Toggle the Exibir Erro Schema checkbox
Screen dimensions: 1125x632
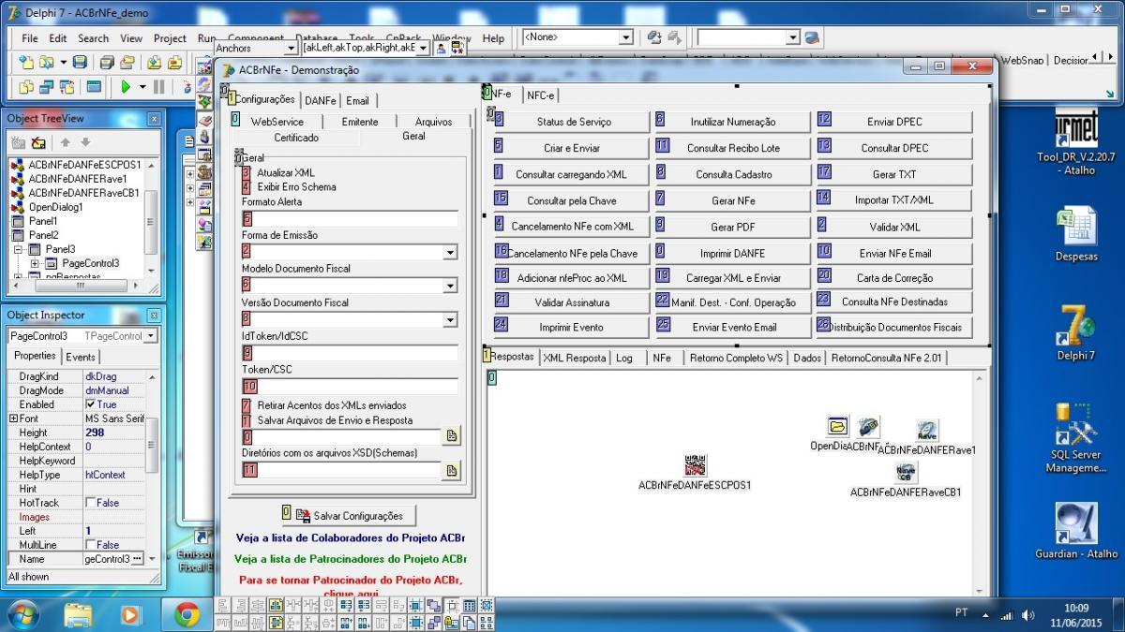coord(247,186)
